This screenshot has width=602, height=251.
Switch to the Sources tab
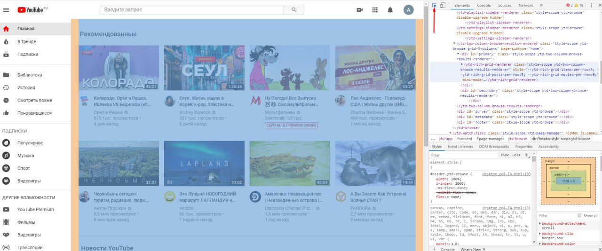click(x=505, y=5)
